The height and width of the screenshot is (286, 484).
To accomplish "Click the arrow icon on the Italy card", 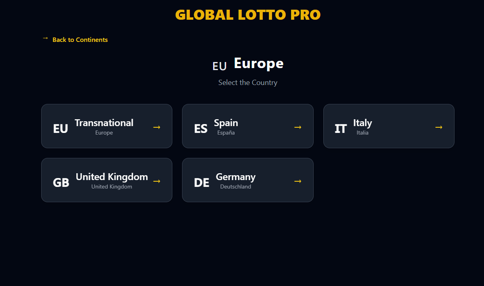I will (x=439, y=127).
